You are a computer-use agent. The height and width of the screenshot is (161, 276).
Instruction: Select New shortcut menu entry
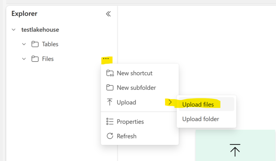[x=135, y=73]
